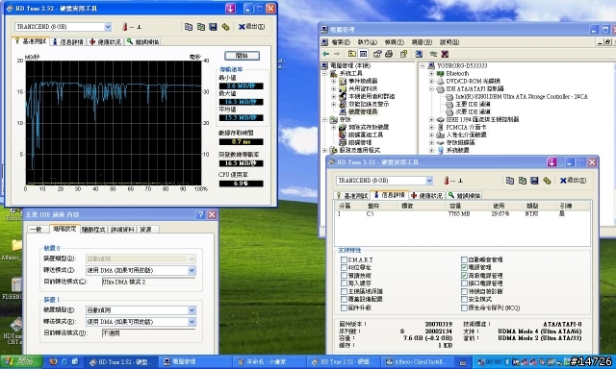Viewport: 616px width, 369px height.
Task: Toggle 48-bit address checkbox below S.M.A.R.T
Action: click(344, 267)
